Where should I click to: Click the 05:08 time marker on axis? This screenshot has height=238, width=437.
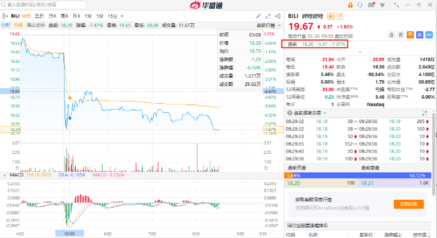click(x=70, y=233)
